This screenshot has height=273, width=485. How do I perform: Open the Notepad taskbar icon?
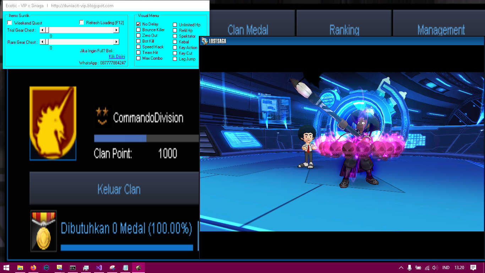tap(125, 268)
